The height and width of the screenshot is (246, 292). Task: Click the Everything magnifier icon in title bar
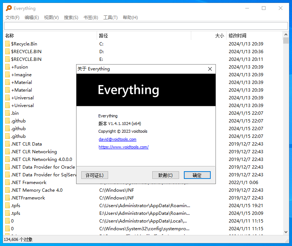[8, 8]
